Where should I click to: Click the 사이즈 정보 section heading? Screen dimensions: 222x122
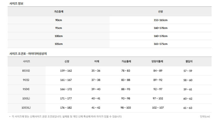[x=17, y=3]
